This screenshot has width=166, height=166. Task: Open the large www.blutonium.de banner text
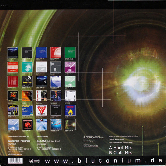[104, 161]
